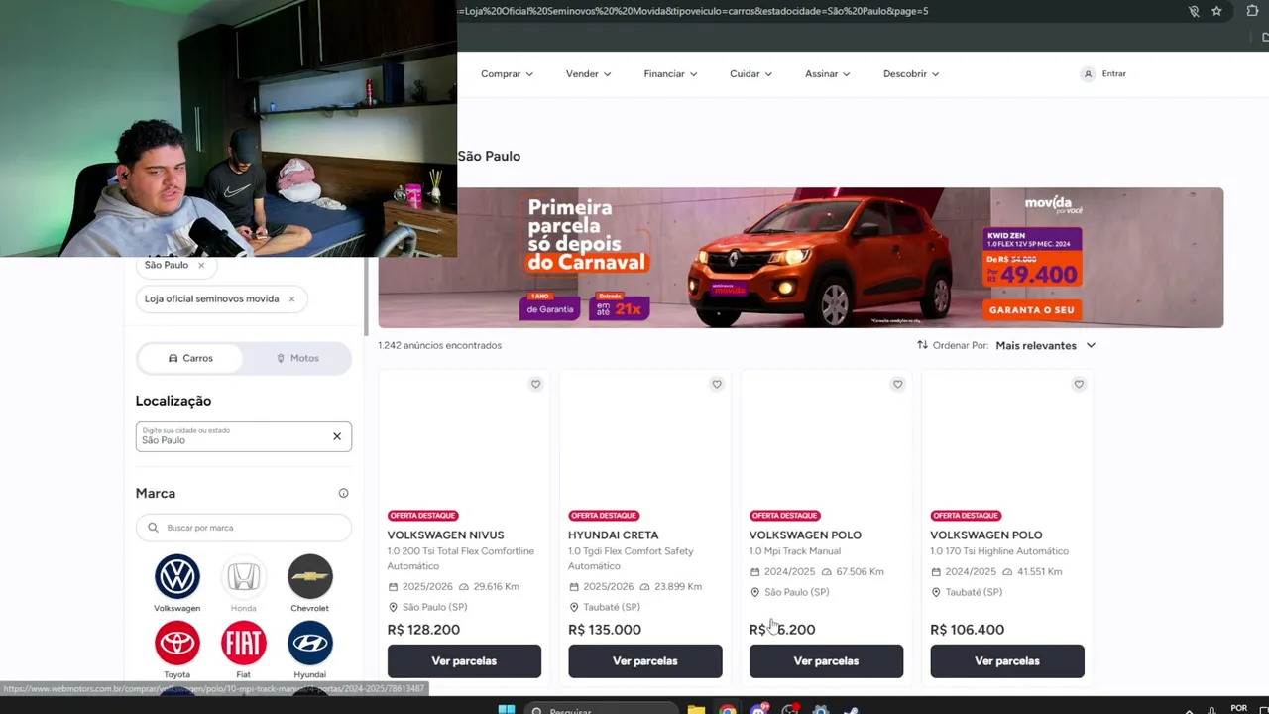
Task: Favorite the Polo Track Manual listing heart
Action: pyautogui.click(x=897, y=384)
